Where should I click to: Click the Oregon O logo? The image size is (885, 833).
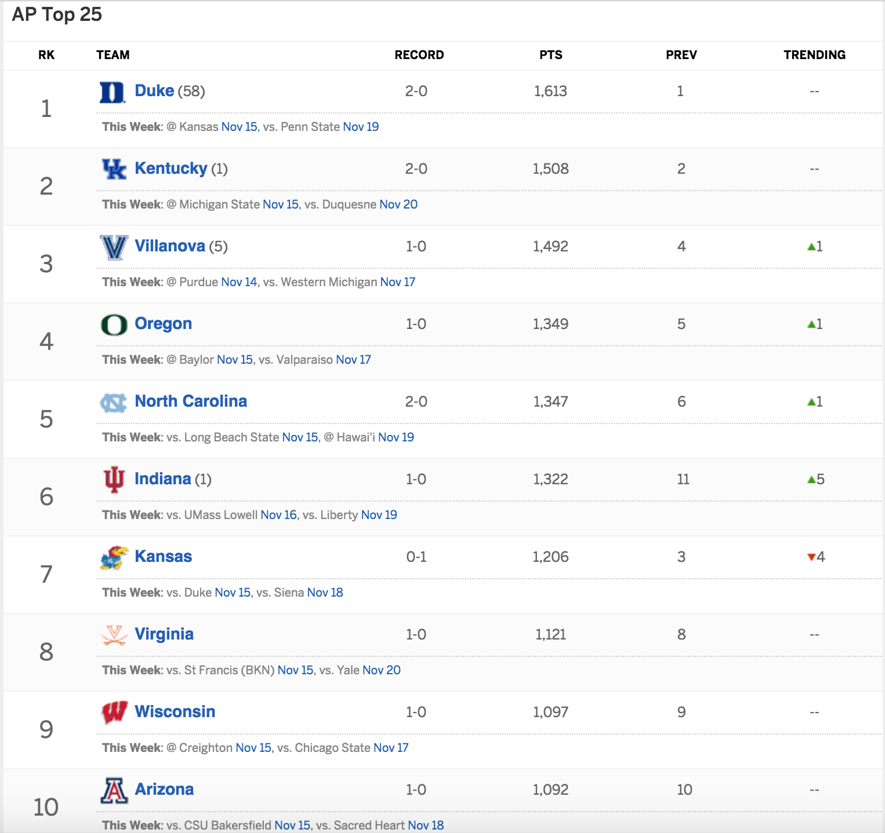(114, 325)
